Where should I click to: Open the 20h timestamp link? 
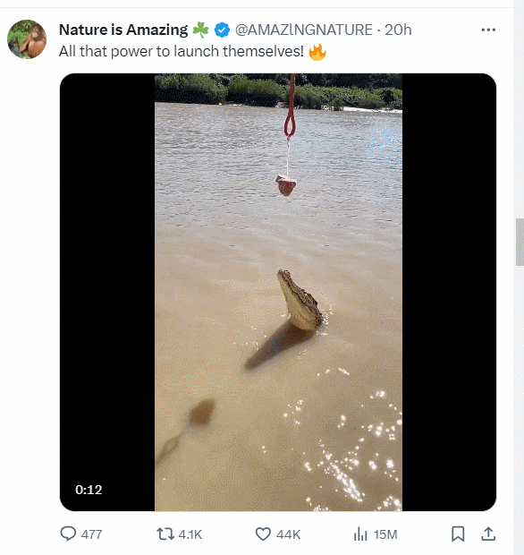coord(398,30)
